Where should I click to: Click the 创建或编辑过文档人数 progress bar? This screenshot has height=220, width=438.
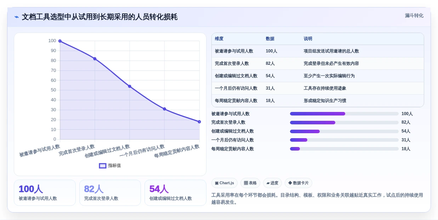point(344,131)
